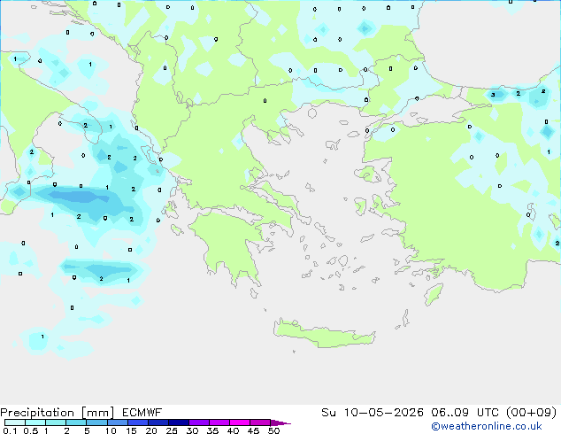Click the '25' legend scale label
The width and height of the screenshot is (561, 434).
tap(172, 430)
